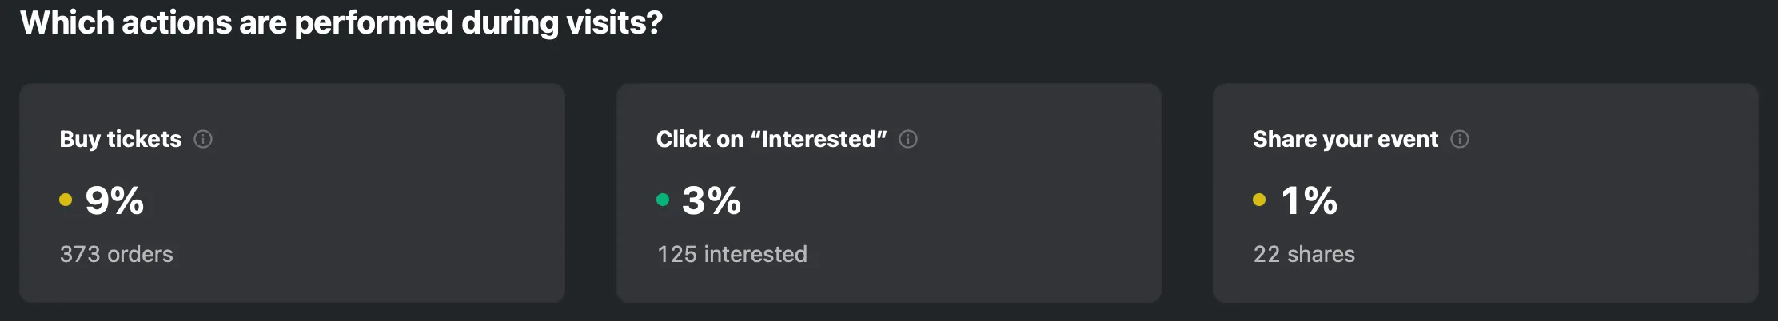Select the Share your event statistics card
Viewport: 1778px width, 321px height.
[1485, 193]
